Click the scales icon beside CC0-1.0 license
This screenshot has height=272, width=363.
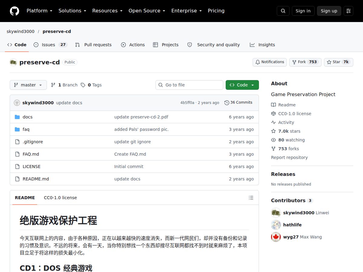click(x=273, y=114)
